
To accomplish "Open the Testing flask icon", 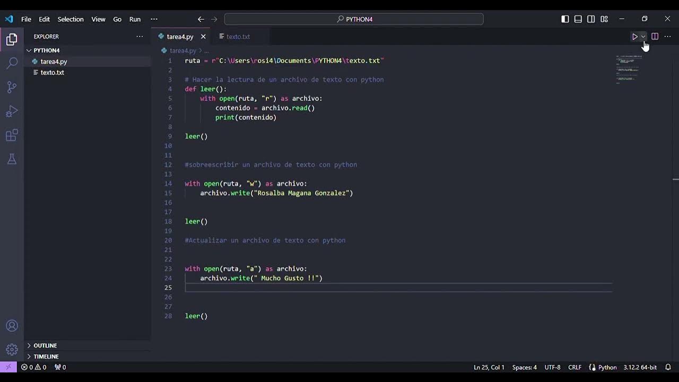I will (12, 159).
